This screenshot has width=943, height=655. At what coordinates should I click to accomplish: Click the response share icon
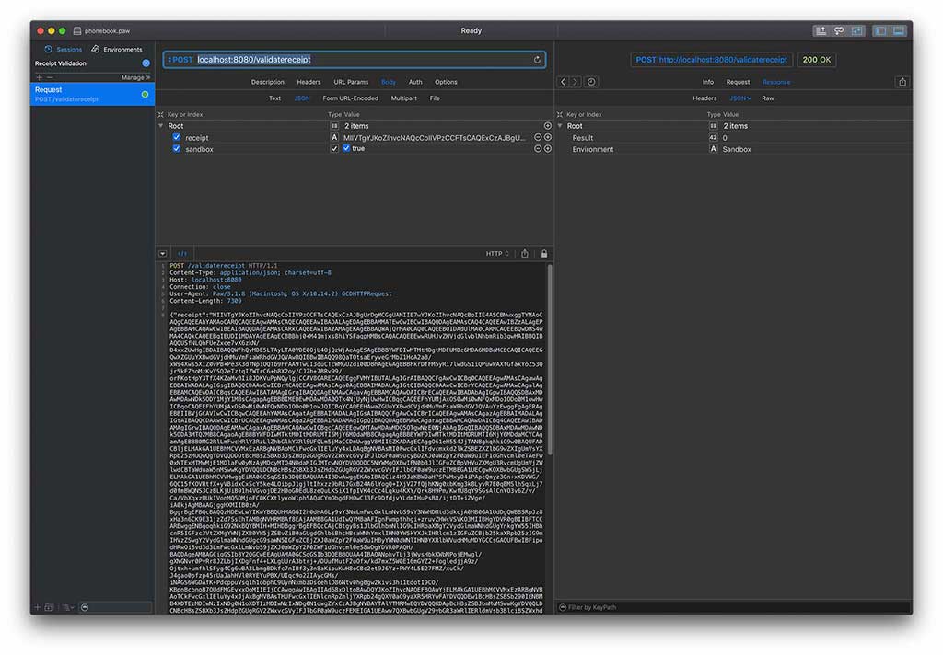point(902,82)
